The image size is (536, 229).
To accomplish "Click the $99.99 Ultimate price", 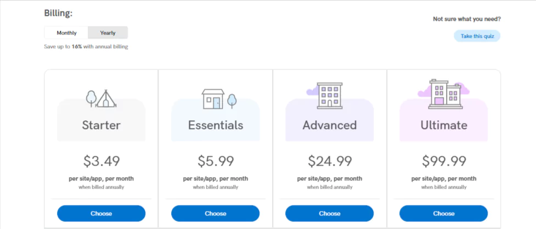I will coord(444,161).
